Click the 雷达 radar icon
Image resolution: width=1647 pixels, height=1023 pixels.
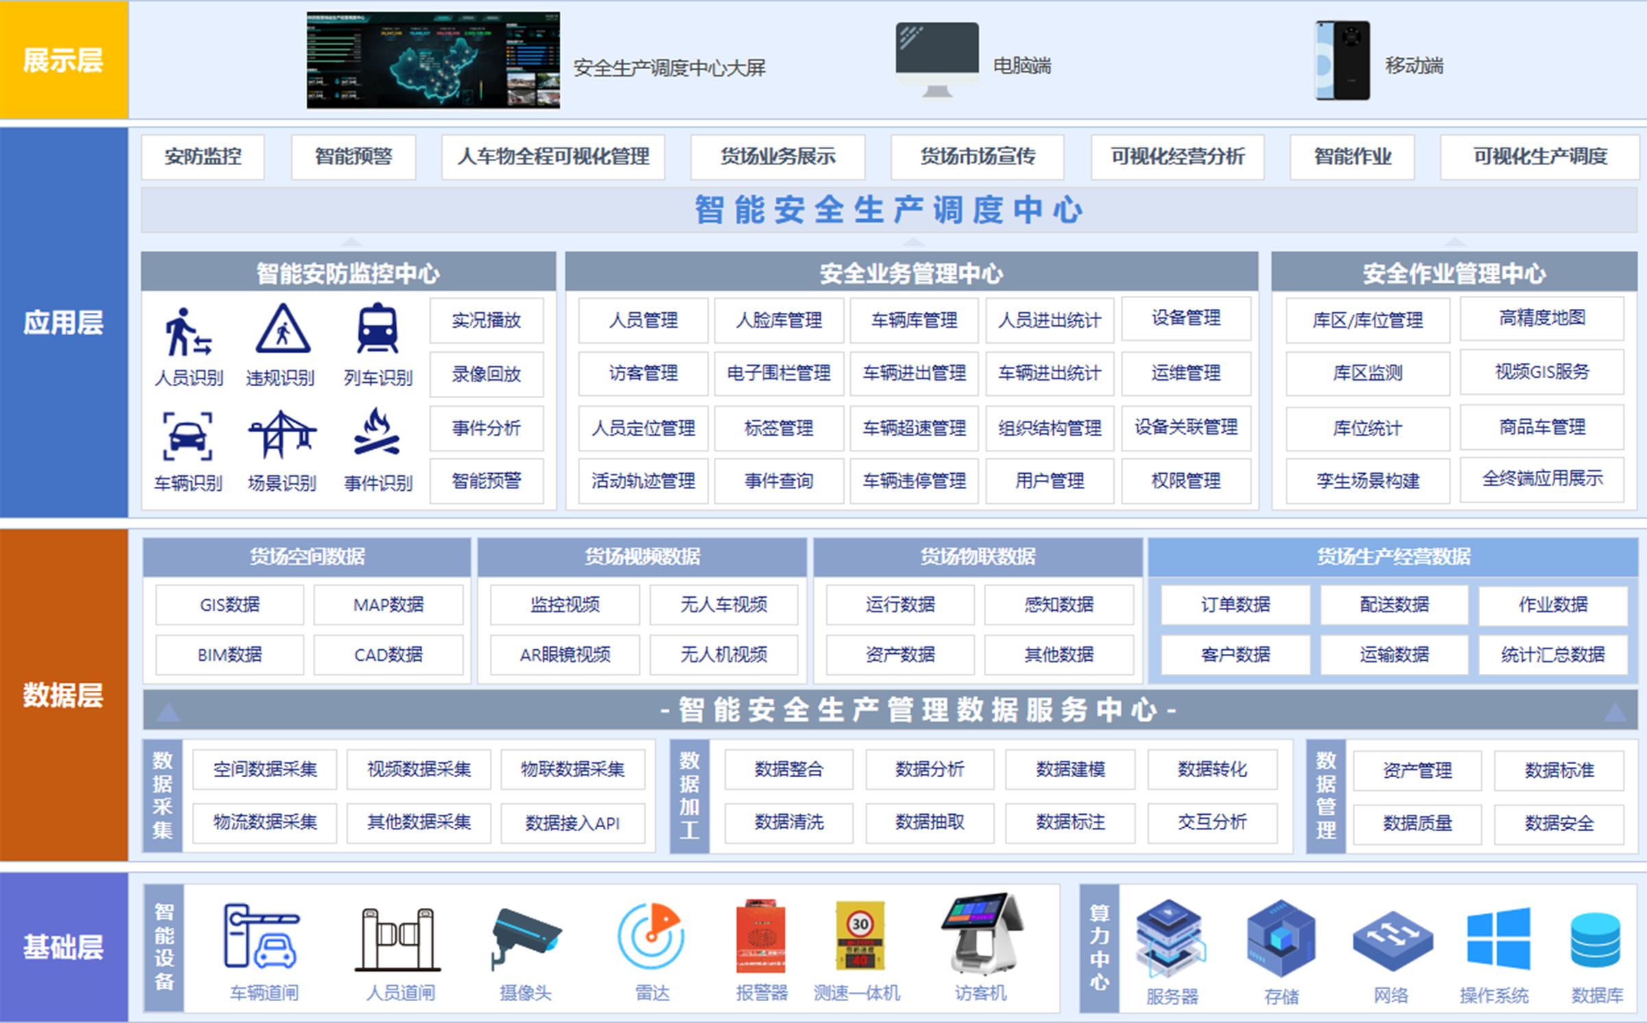click(x=651, y=936)
